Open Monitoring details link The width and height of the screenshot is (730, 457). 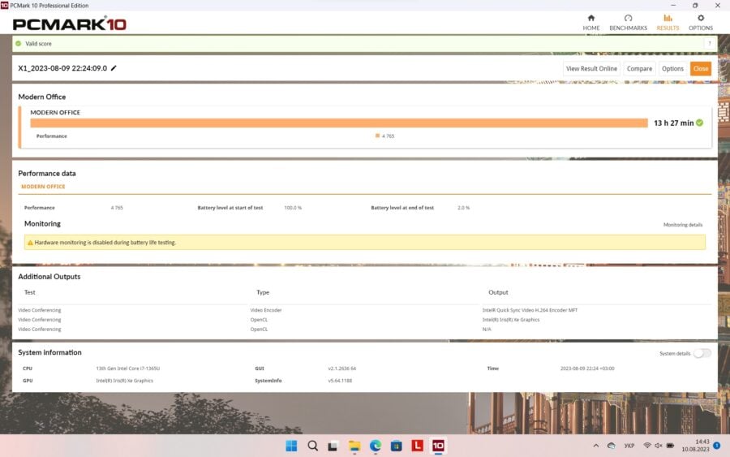pos(682,225)
